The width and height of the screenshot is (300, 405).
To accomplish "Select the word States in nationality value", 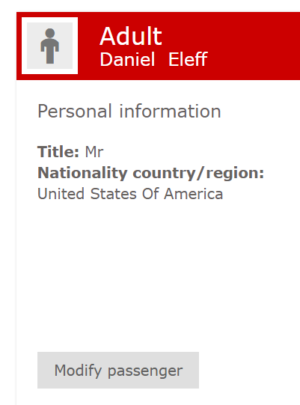I will coord(113,194).
